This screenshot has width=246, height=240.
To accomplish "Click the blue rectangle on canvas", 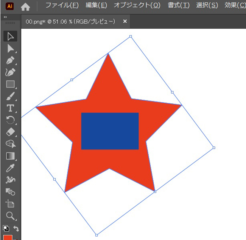I will [x=110, y=131].
